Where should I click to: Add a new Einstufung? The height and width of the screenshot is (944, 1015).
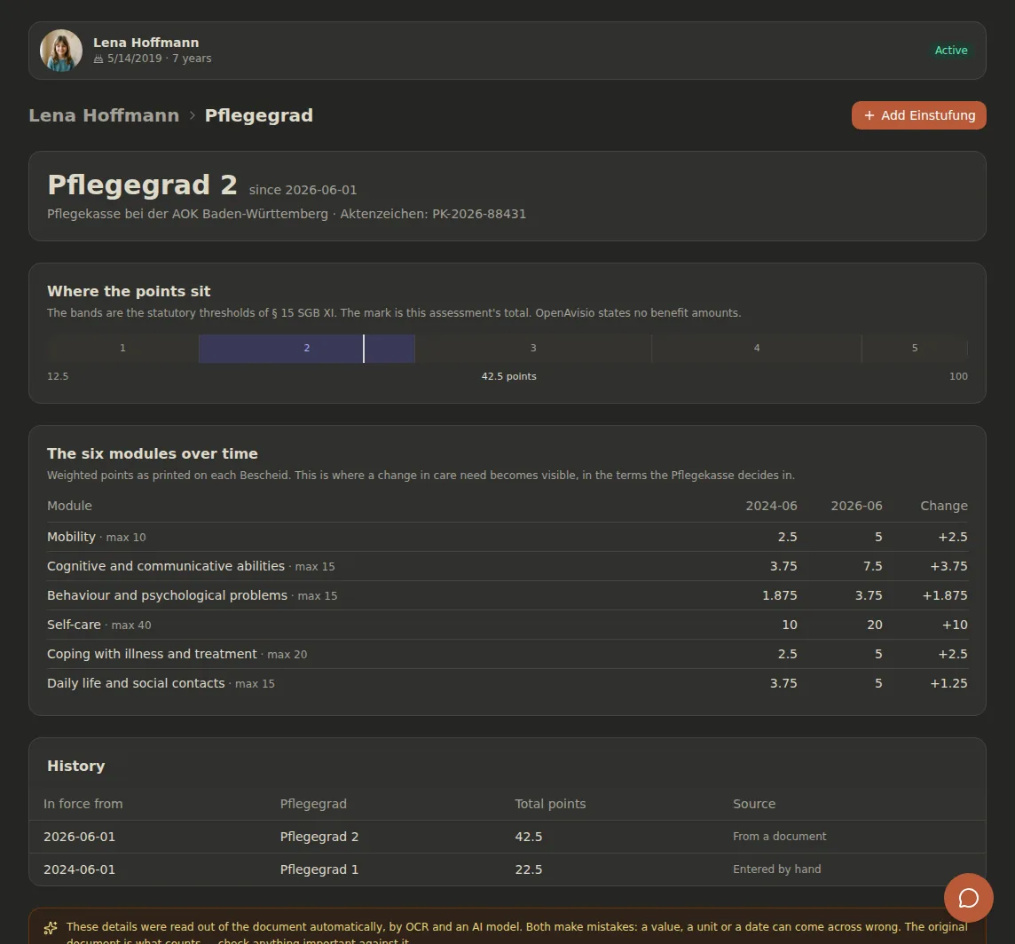[918, 115]
